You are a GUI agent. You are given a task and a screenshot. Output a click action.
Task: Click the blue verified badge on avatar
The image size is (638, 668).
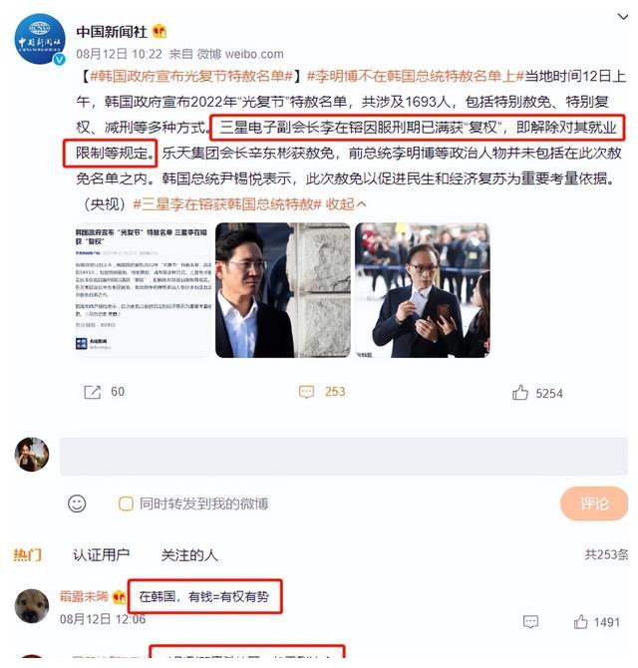point(59,59)
